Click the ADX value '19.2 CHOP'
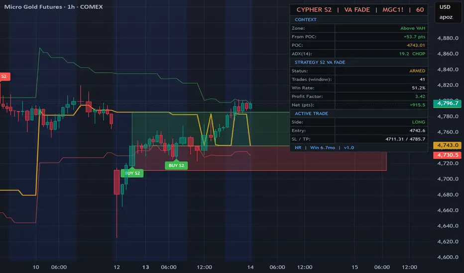Screen dimensions: 464x273 point(412,54)
